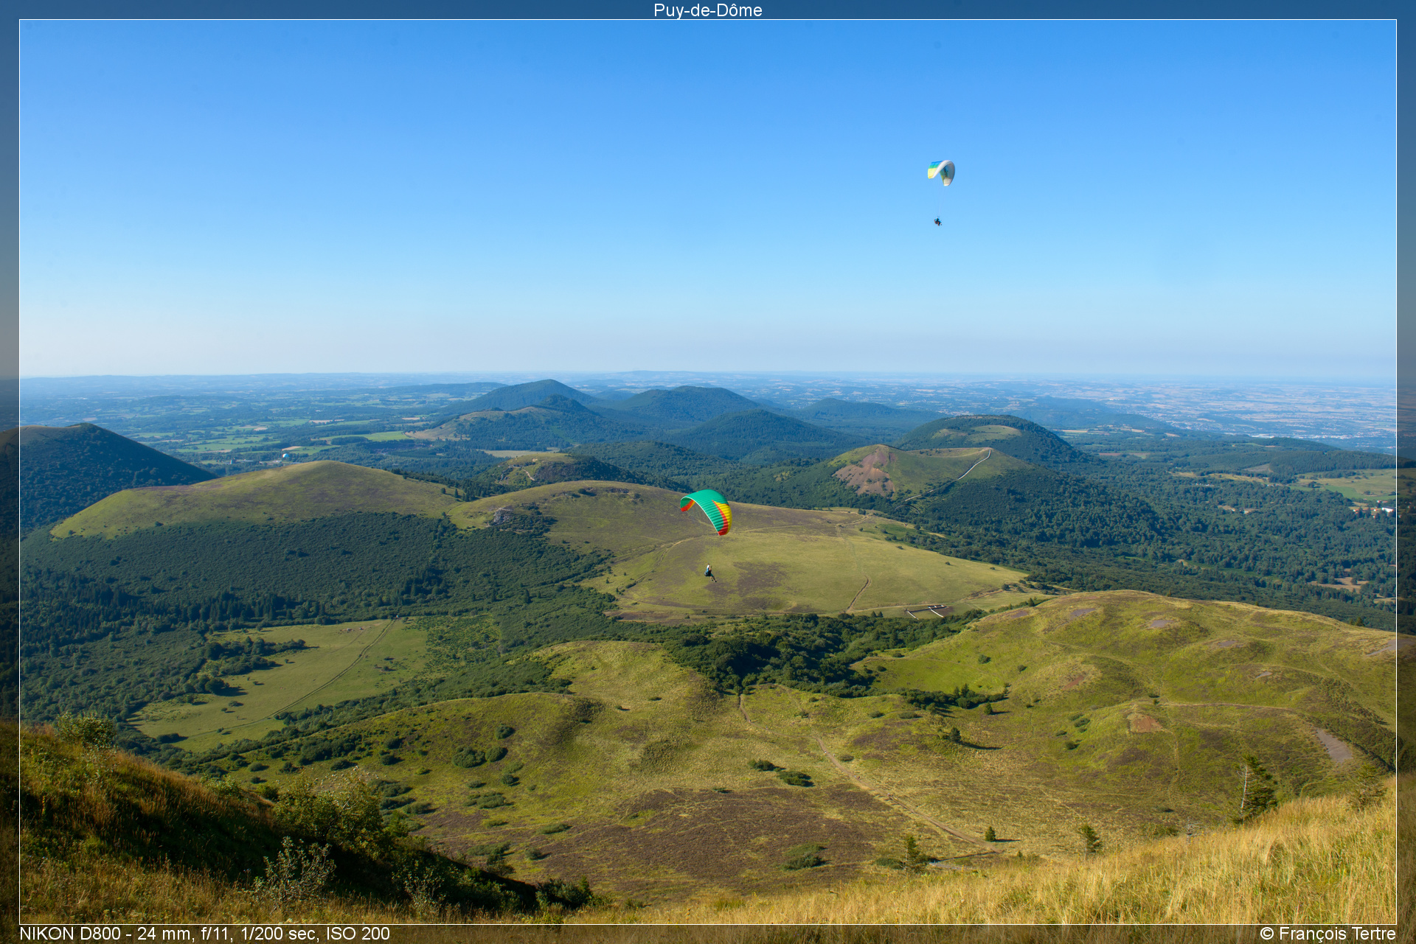
Task: Click the '© François Tertre' copyright text
Action: point(1327,934)
